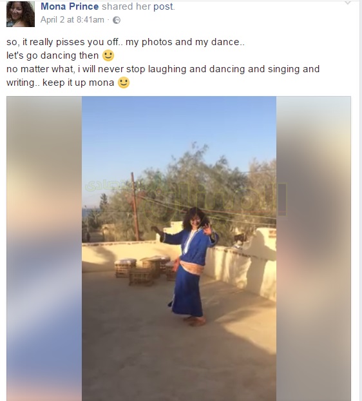Click the smiley emoji after 'keep it up mona'
362x401 pixels.
tap(124, 83)
